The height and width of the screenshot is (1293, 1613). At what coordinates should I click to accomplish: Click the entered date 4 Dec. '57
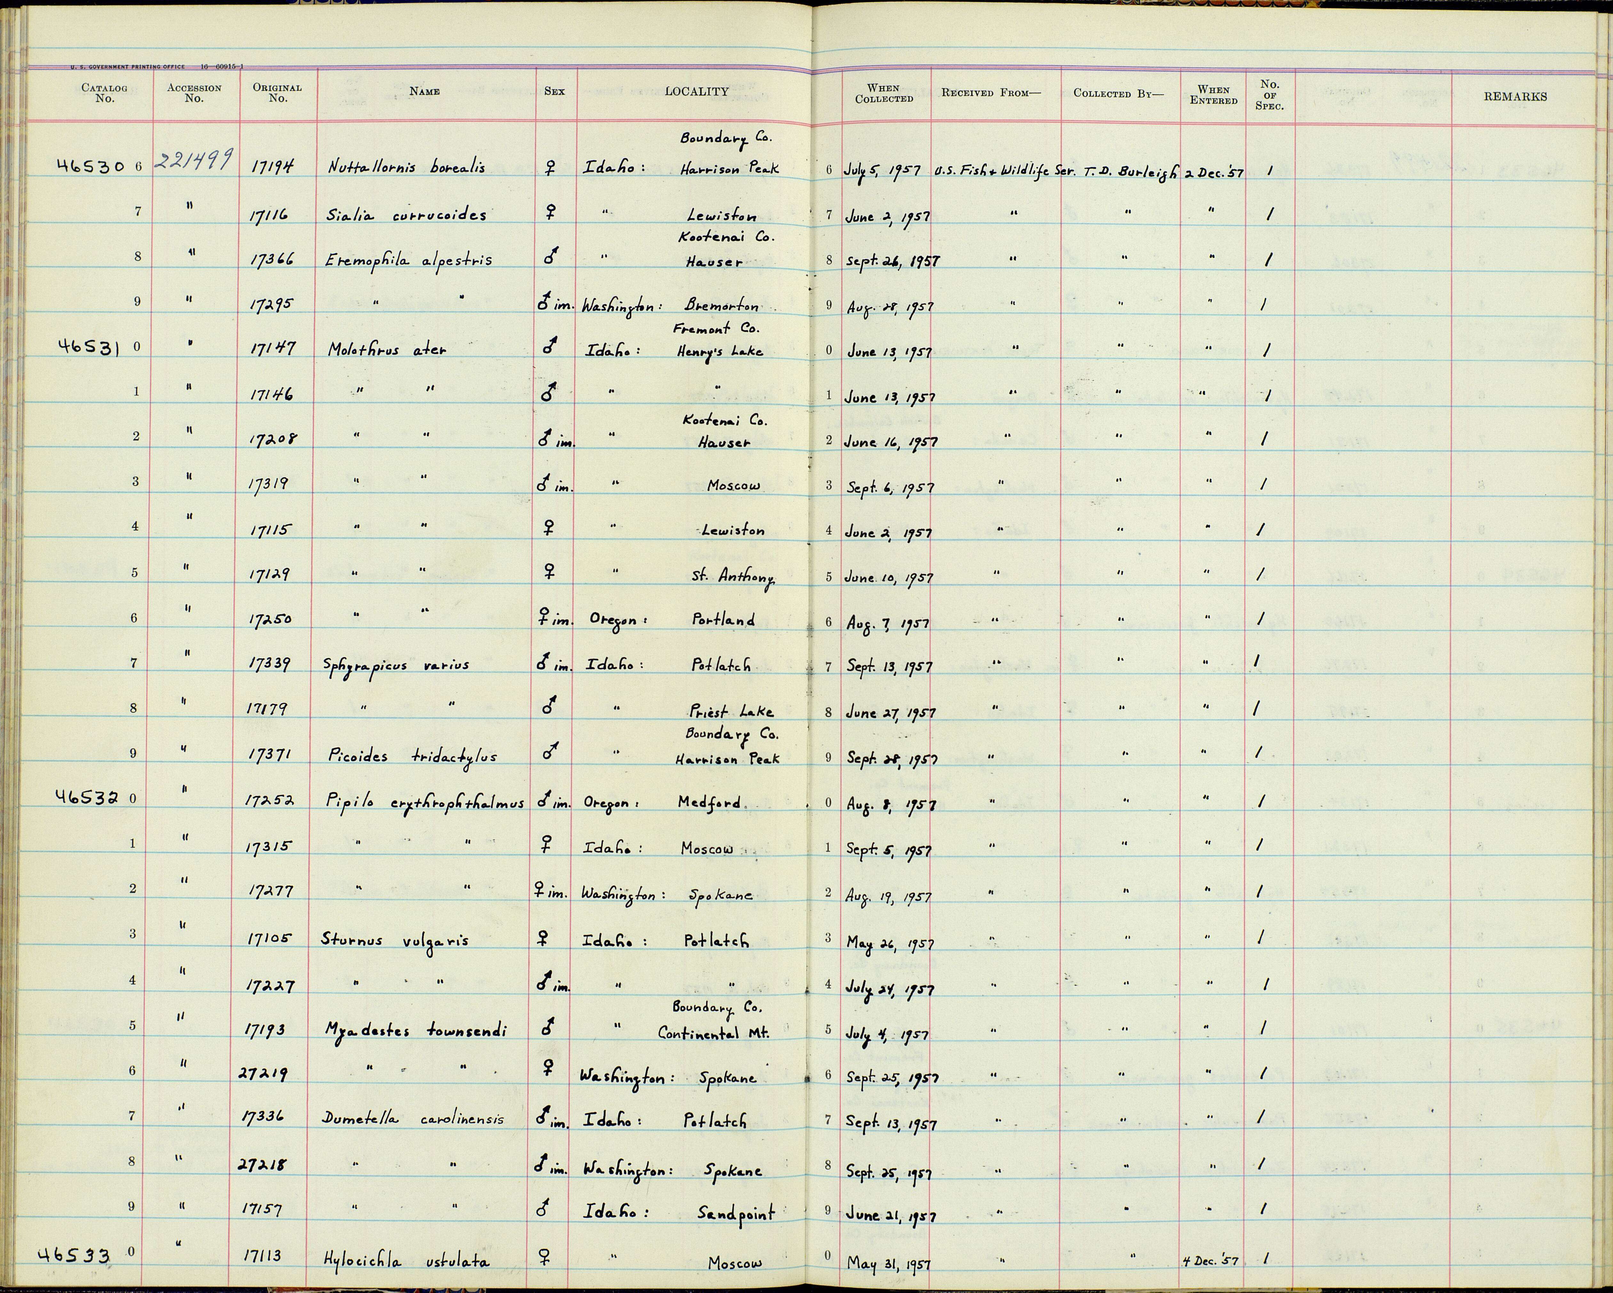coord(1211,1261)
